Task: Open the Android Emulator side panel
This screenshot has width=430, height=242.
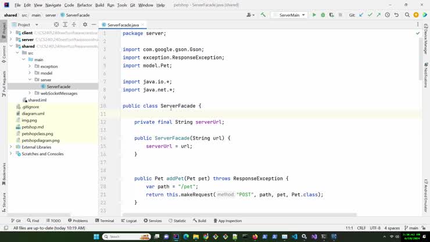Action: (x=426, y=195)
